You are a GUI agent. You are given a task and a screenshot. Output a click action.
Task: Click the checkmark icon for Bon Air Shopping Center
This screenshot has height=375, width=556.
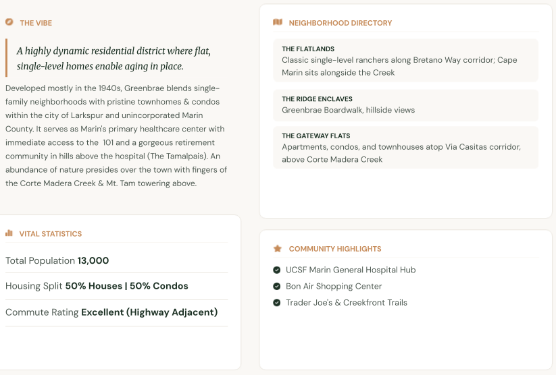277,286
